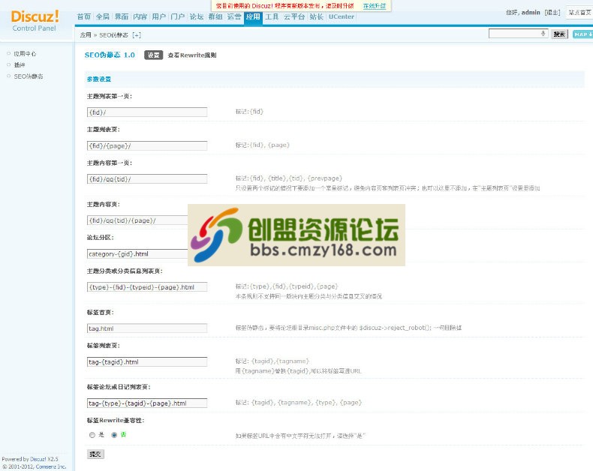
Task: Open the 群组 navigation tab
Action: point(215,16)
